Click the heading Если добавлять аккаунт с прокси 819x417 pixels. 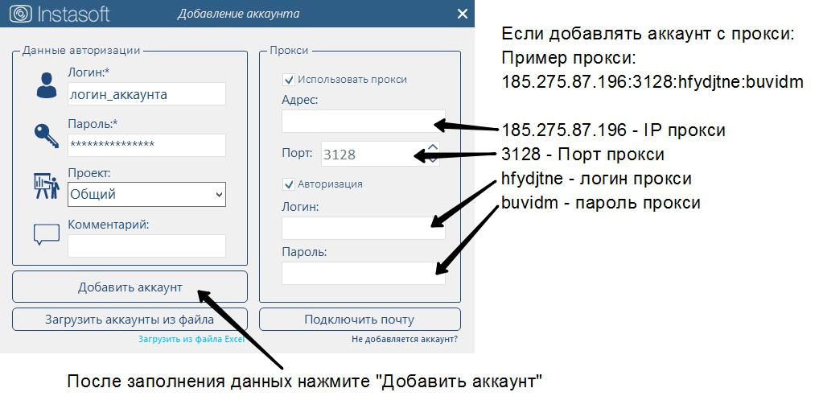point(648,34)
